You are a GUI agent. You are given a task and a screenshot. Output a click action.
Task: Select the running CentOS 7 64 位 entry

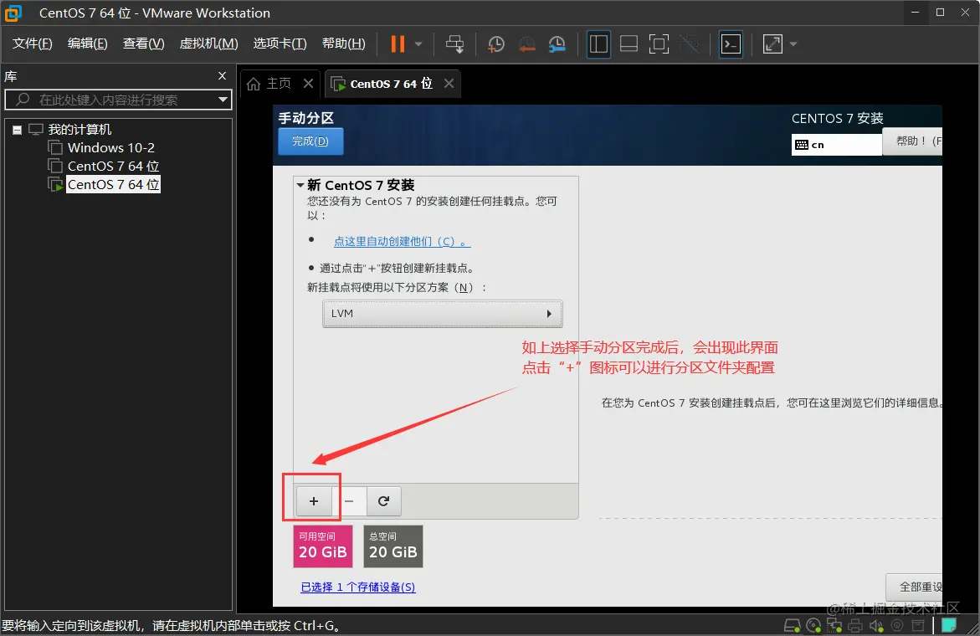112,184
